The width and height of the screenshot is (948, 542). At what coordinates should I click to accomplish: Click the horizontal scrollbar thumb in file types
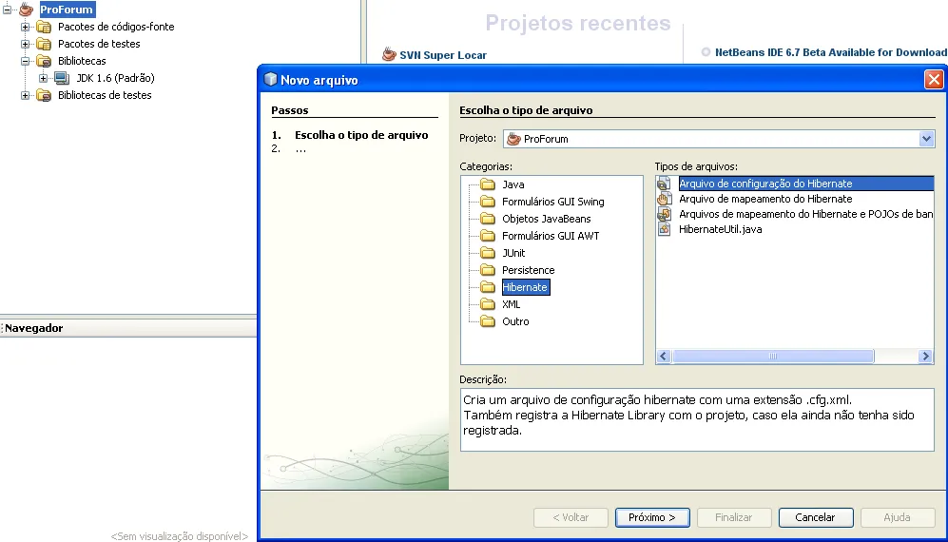coord(773,357)
